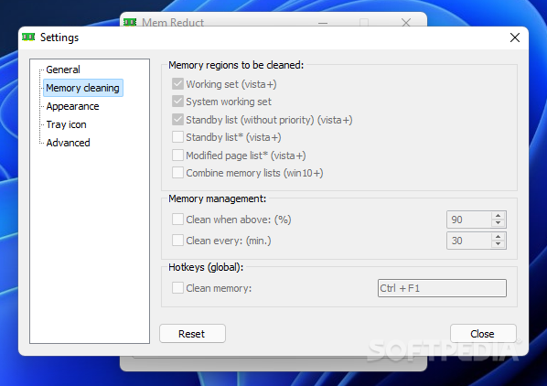Click the Reset button
The width and height of the screenshot is (547, 386).
(192, 334)
